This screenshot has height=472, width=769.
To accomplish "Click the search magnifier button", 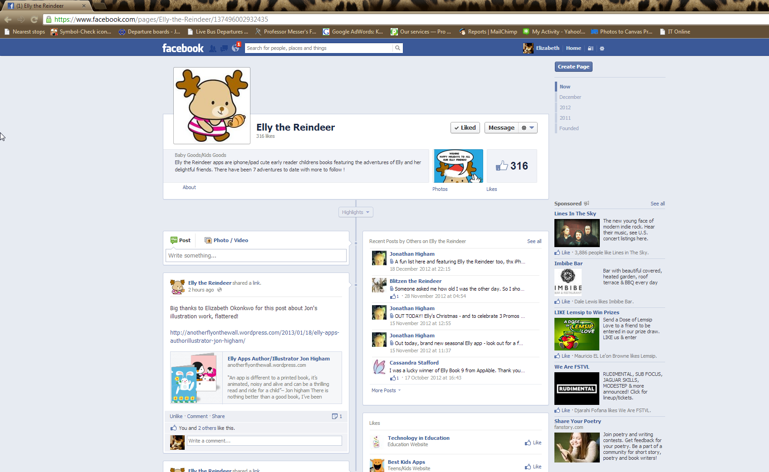I will tap(397, 48).
